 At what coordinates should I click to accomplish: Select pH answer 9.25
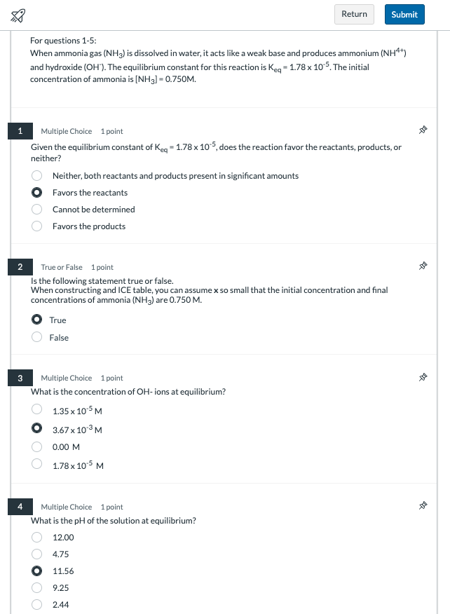37,587
